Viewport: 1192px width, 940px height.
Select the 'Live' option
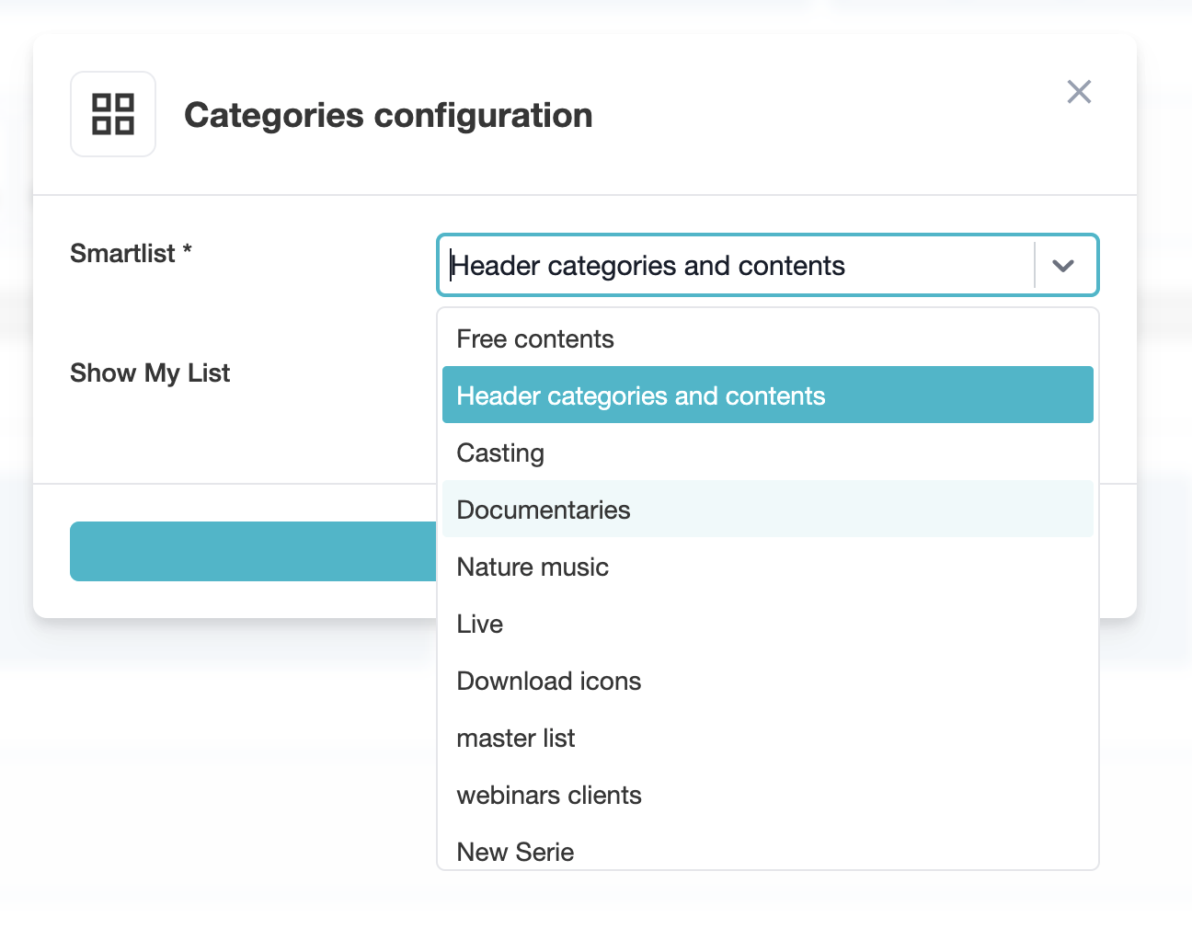480,625
